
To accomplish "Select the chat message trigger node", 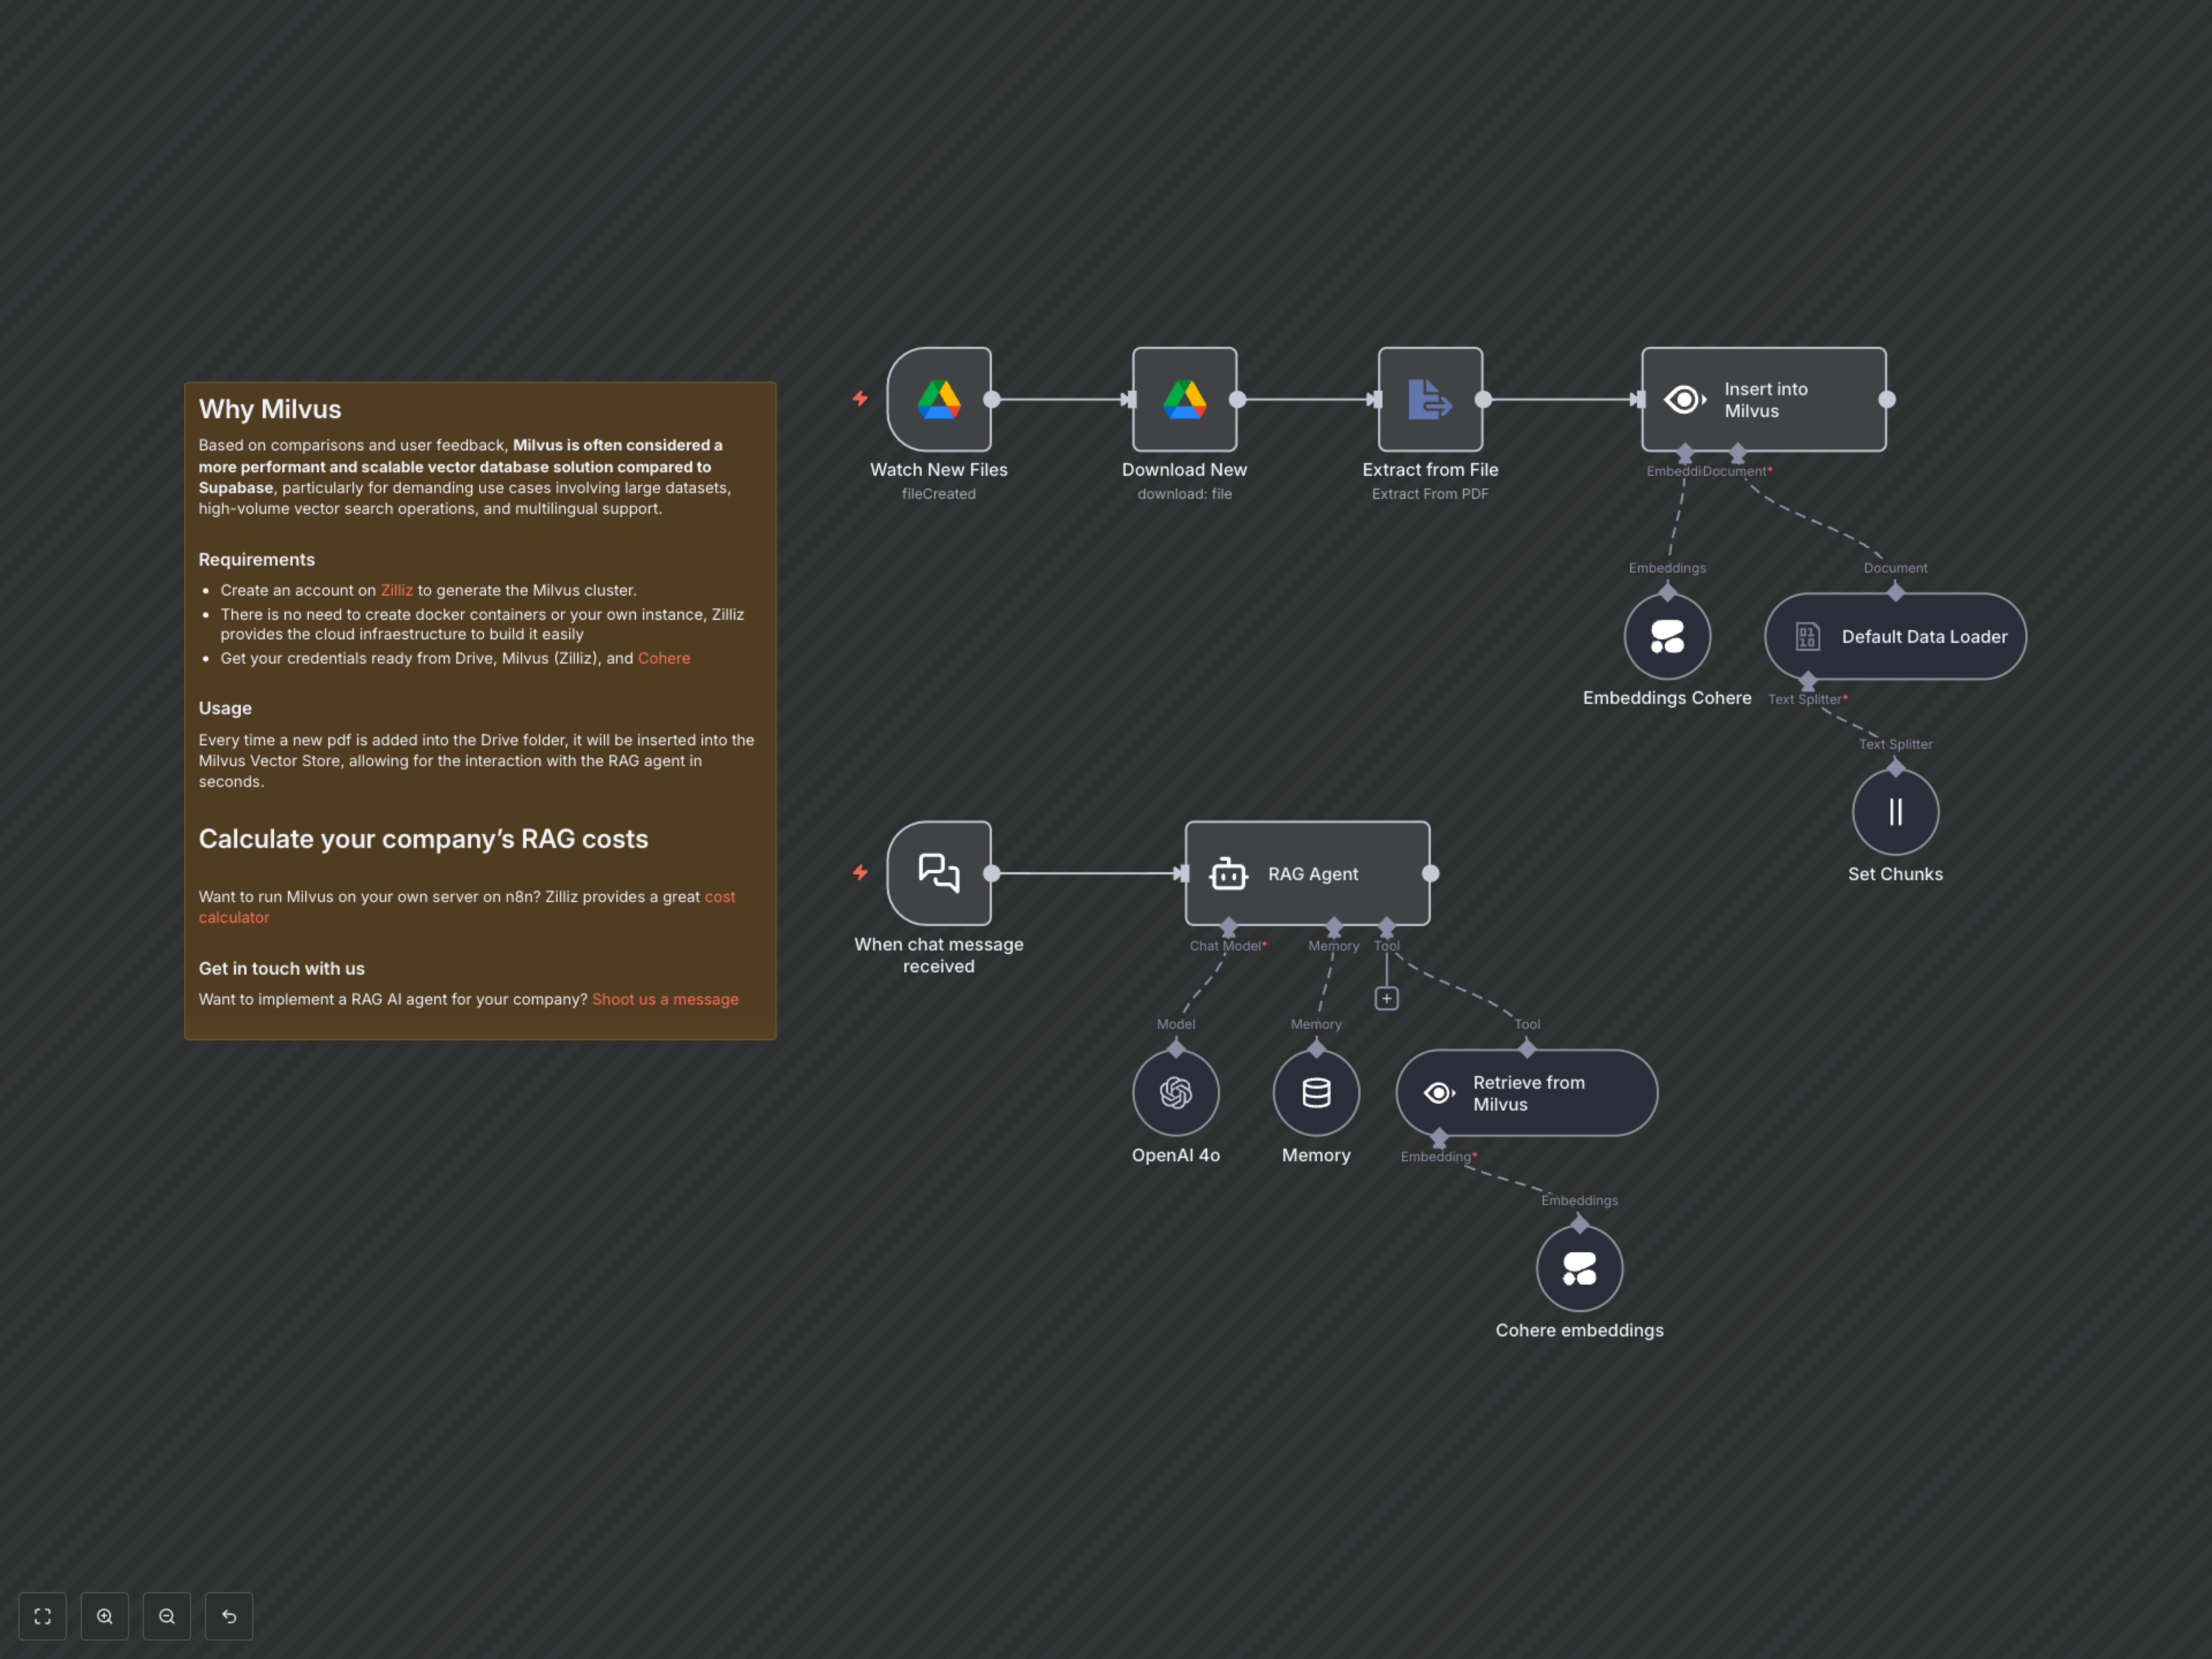I will (x=938, y=873).
